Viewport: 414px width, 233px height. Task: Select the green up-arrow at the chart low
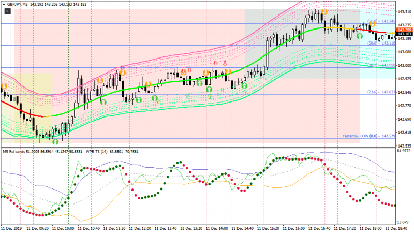(55, 142)
